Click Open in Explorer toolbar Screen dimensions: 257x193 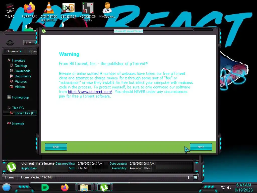click(33, 51)
